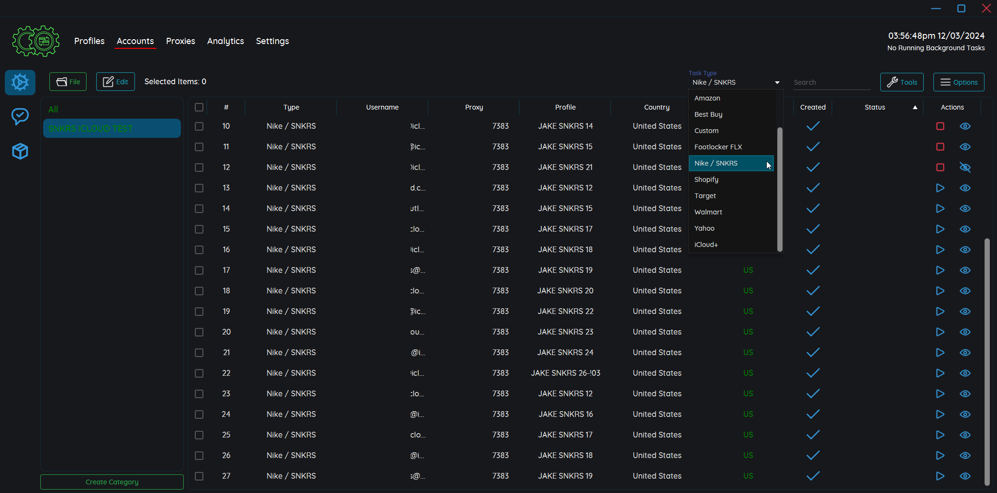Click the gear tasks icon in left sidebar

[x=20, y=82]
